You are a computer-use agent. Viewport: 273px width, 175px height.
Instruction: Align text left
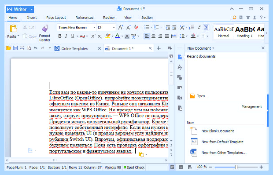tap(147, 36)
